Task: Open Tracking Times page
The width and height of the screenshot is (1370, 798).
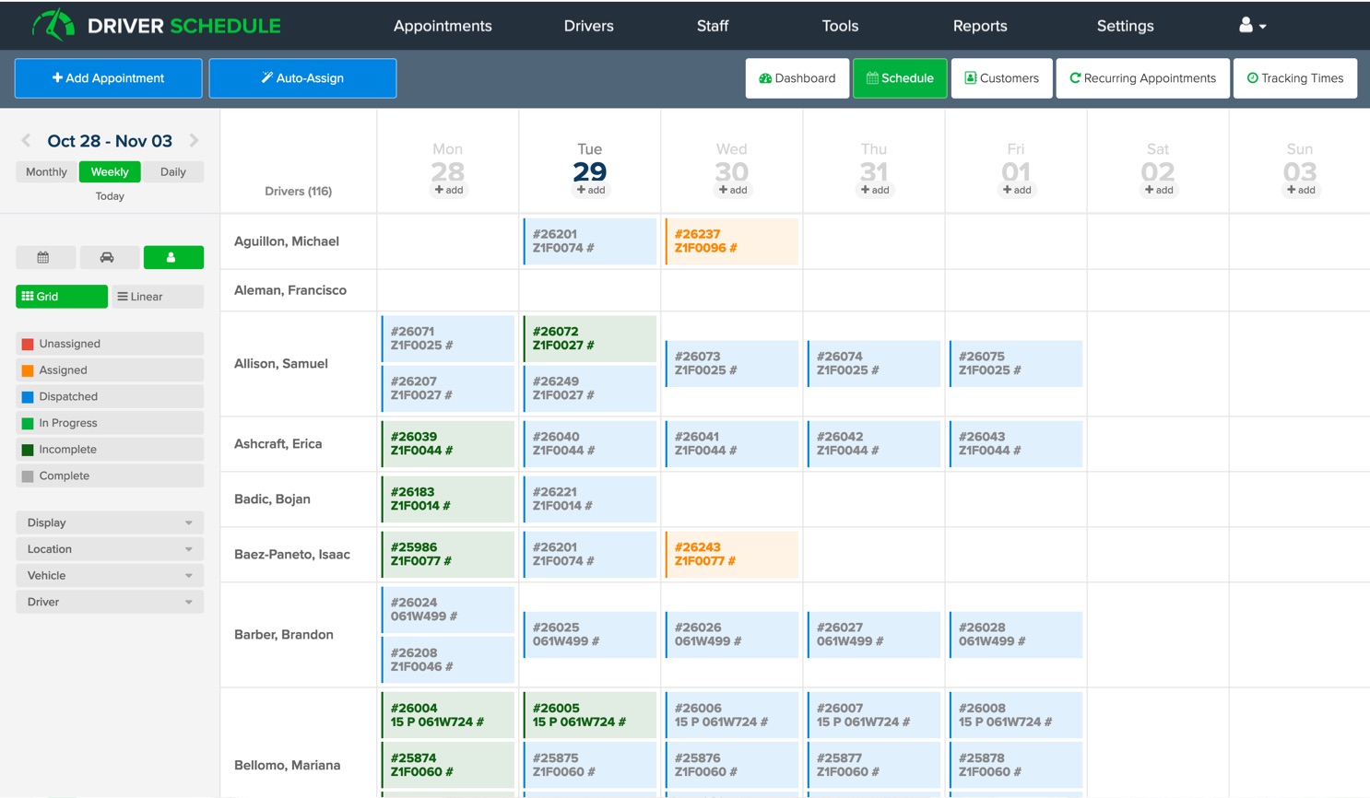Action: (x=1294, y=78)
